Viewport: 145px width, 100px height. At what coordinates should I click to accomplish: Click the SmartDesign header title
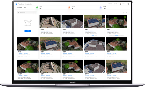29,4
